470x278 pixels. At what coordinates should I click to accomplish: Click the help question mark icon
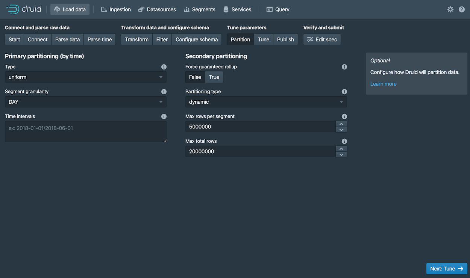pos(462,9)
